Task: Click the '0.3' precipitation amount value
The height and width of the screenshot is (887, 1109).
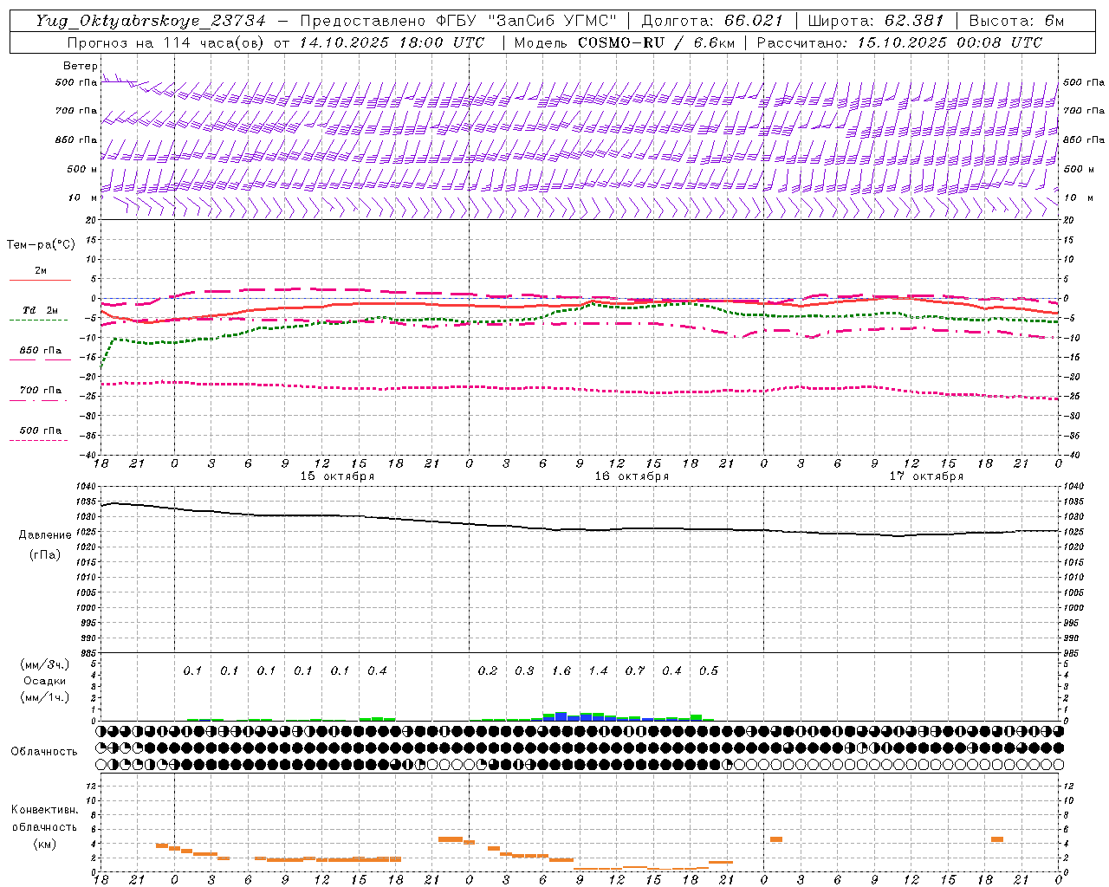Action: 524,670
